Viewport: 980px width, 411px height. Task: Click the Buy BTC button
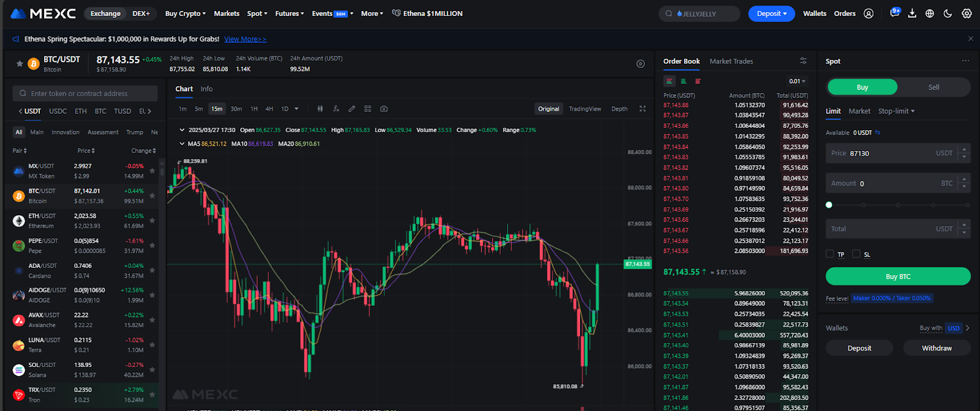[x=898, y=276]
